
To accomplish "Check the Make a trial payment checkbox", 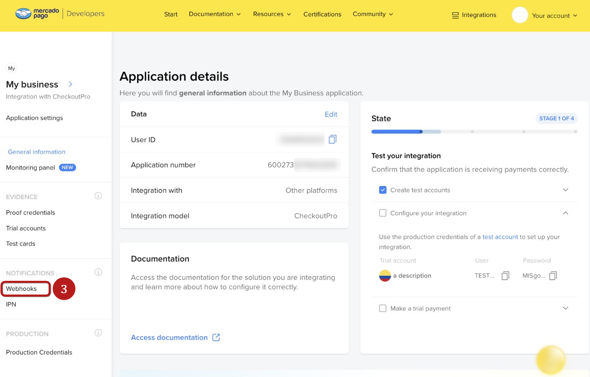I will click(x=383, y=308).
